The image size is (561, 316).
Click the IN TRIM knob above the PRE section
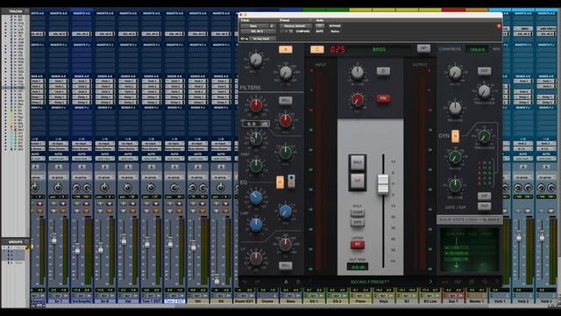[x=357, y=73]
